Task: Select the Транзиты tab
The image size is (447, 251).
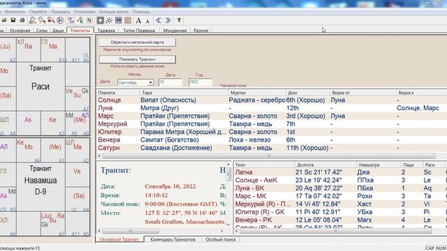Action: click(x=80, y=30)
